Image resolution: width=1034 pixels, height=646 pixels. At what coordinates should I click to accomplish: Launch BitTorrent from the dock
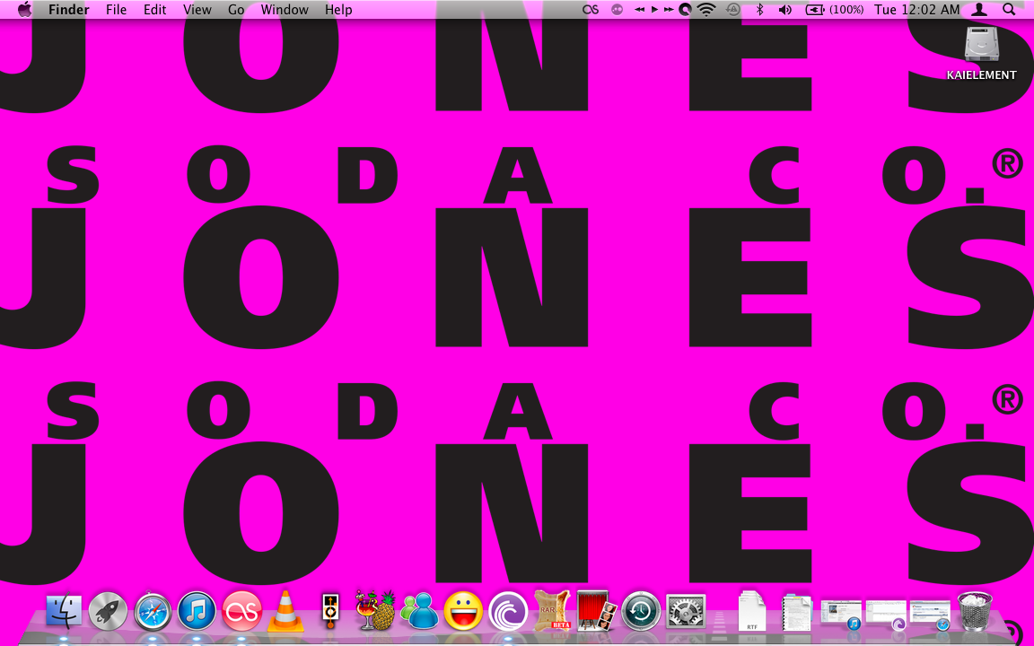pyautogui.click(x=508, y=611)
